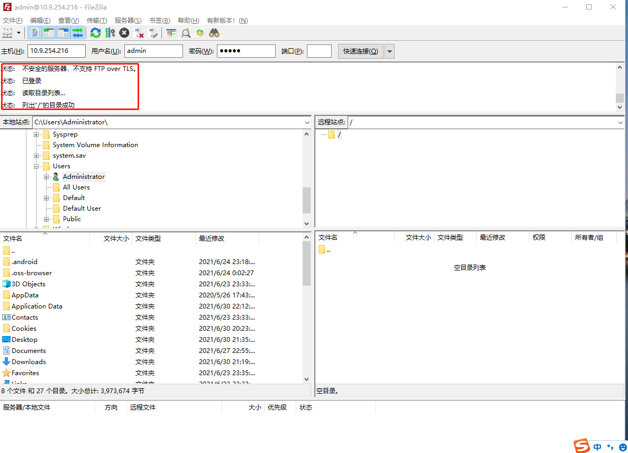Toggle directory comparison
Viewport: 628px width, 453px height.
185,33
